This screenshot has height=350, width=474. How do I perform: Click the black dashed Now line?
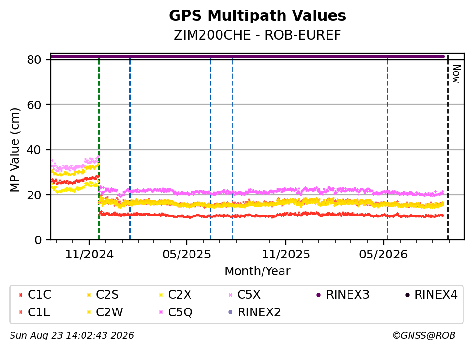tap(448, 148)
